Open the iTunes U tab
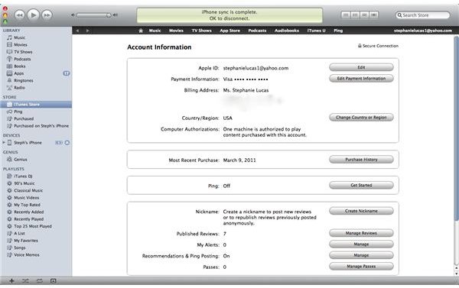Image resolution: width=459 pixels, height=288 pixels. [316, 31]
